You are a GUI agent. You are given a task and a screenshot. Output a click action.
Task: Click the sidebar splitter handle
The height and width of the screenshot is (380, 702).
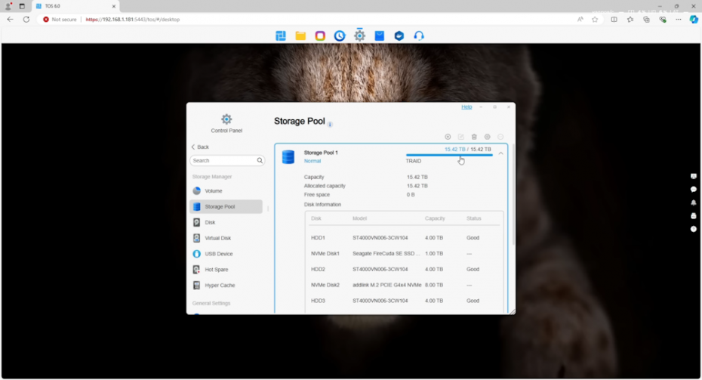268,209
